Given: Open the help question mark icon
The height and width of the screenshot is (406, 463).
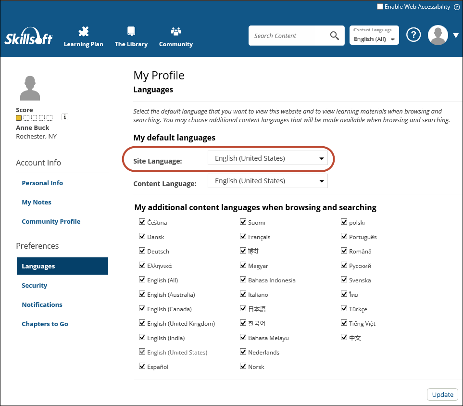Looking at the screenshot, I should coord(413,35).
